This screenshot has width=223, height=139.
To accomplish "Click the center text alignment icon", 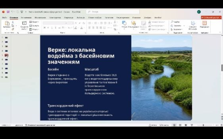I will click(x=93, y=28).
